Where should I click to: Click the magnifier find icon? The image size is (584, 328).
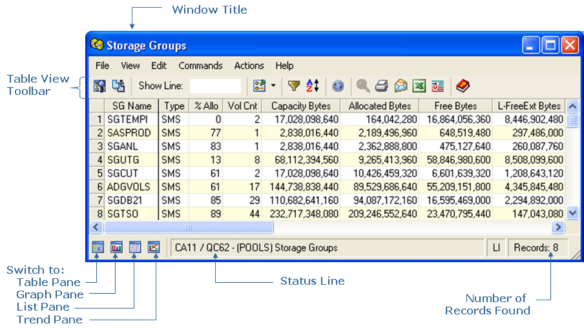[363, 86]
